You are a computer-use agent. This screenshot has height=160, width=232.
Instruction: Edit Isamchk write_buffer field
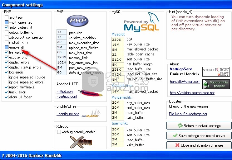tap(118, 144)
